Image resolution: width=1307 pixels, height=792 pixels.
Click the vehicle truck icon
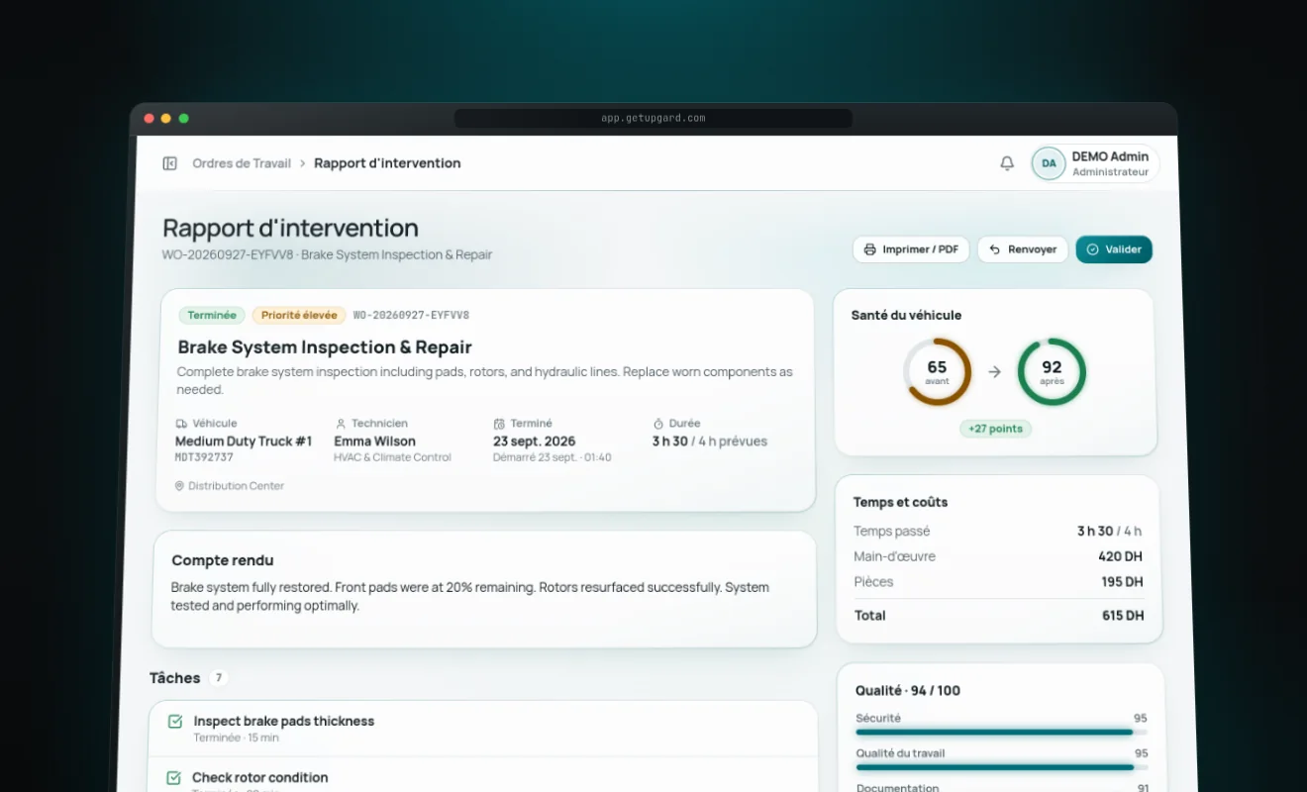point(181,424)
